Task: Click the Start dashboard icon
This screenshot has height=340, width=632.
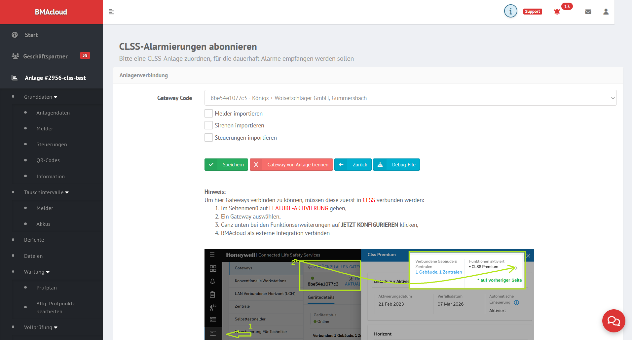Action: pyautogui.click(x=15, y=35)
